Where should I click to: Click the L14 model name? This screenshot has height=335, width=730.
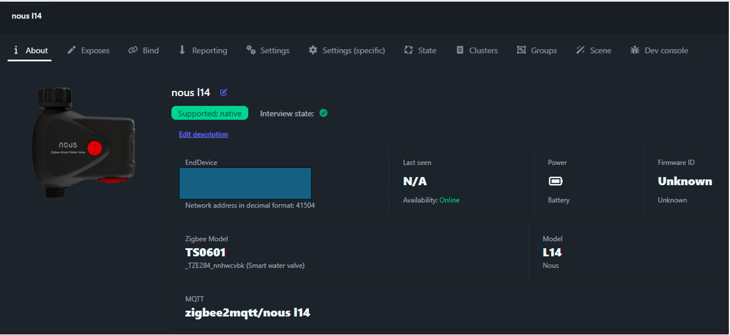click(552, 252)
